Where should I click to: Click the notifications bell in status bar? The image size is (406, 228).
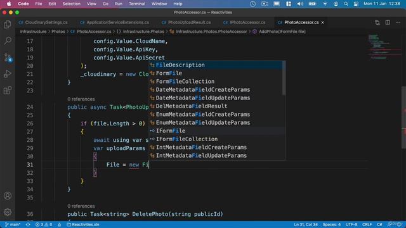pos(398,224)
